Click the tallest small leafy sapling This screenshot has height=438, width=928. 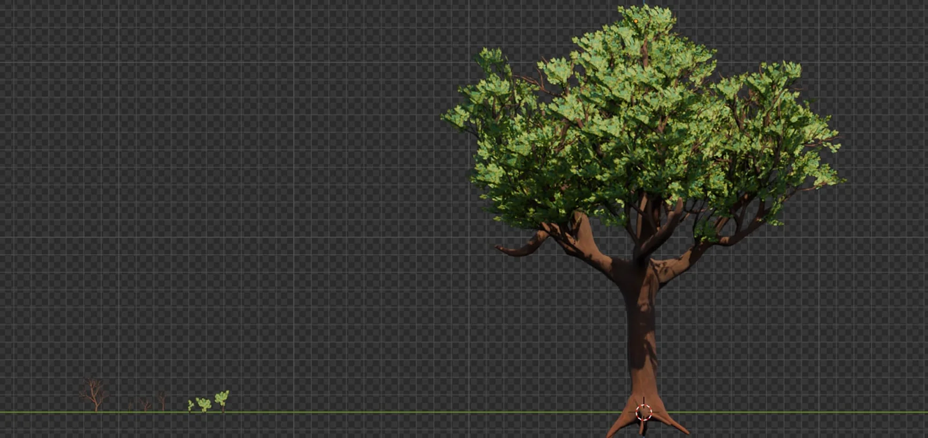(222, 399)
